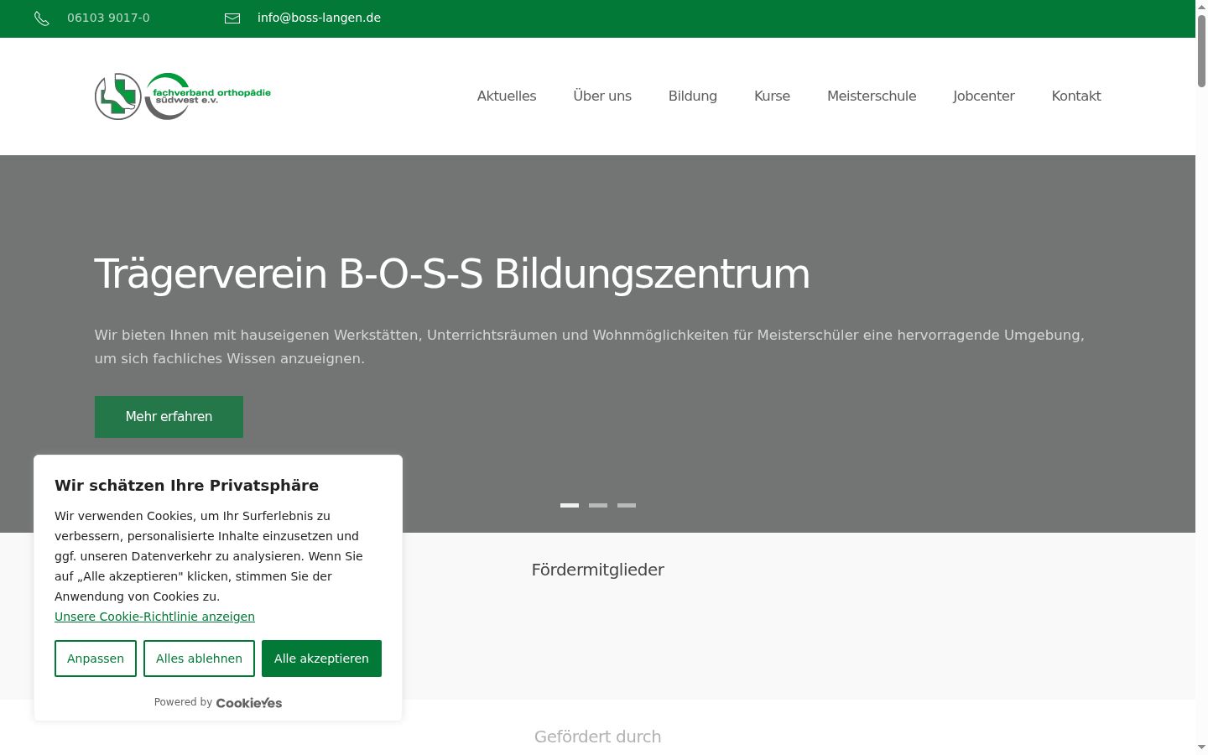The height and width of the screenshot is (755, 1208).
Task: Click the envelope email icon
Action: pos(232,18)
